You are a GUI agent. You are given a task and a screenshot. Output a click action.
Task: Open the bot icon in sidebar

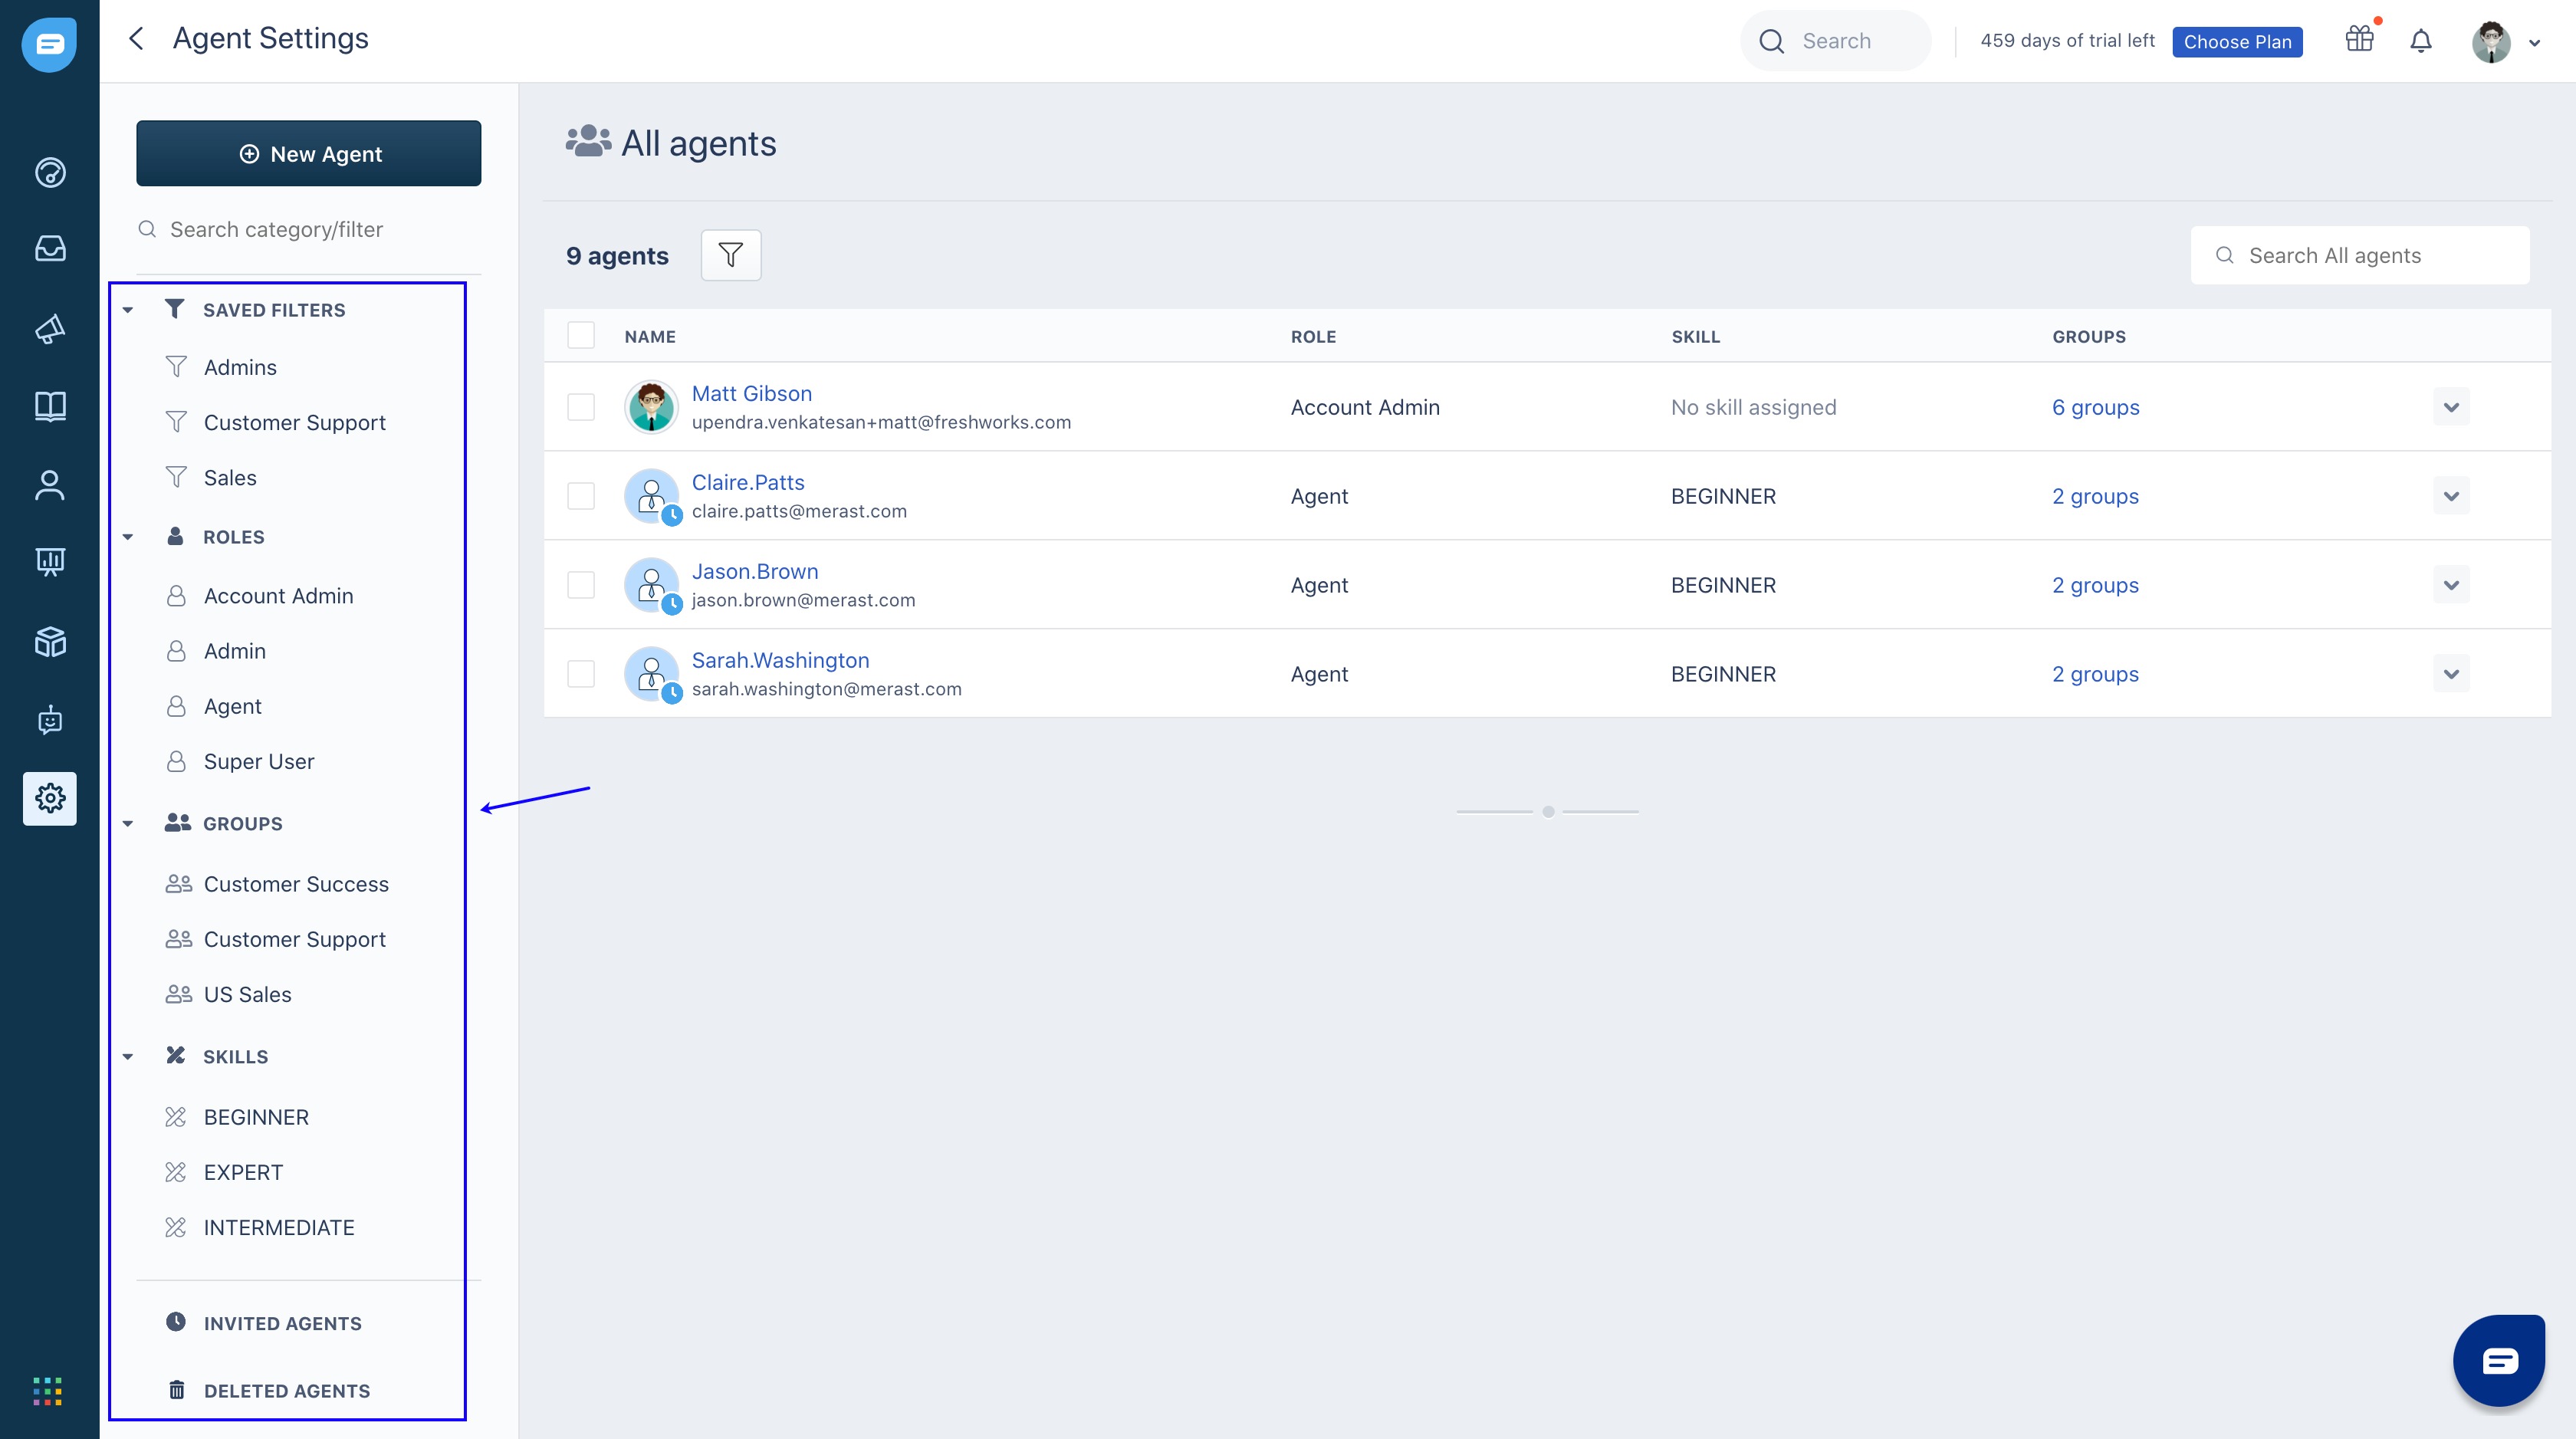coord(50,719)
